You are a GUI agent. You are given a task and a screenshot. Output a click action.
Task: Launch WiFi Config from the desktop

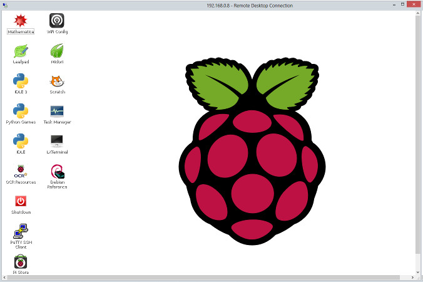coord(57,21)
